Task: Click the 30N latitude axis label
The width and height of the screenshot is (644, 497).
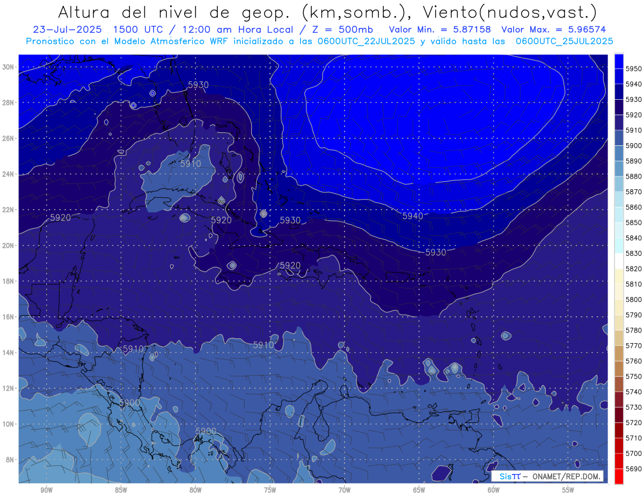Action: pyautogui.click(x=9, y=67)
